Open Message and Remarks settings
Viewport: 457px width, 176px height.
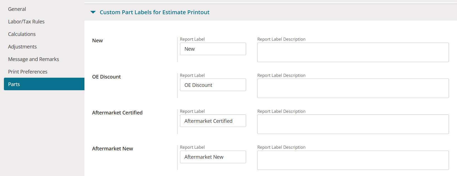click(x=33, y=59)
